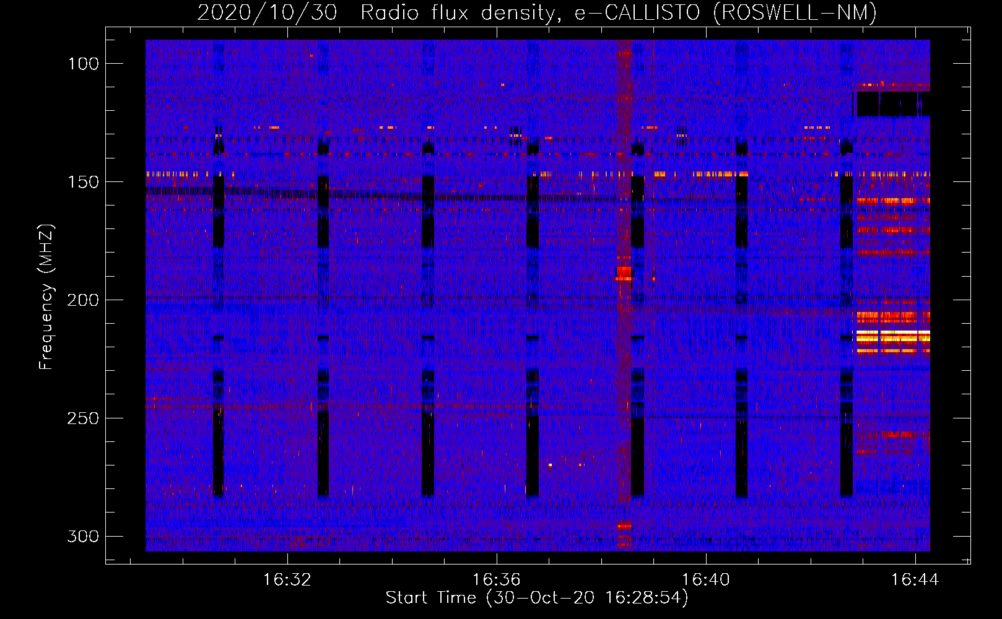Click the 100 frequency tick label

[83, 64]
